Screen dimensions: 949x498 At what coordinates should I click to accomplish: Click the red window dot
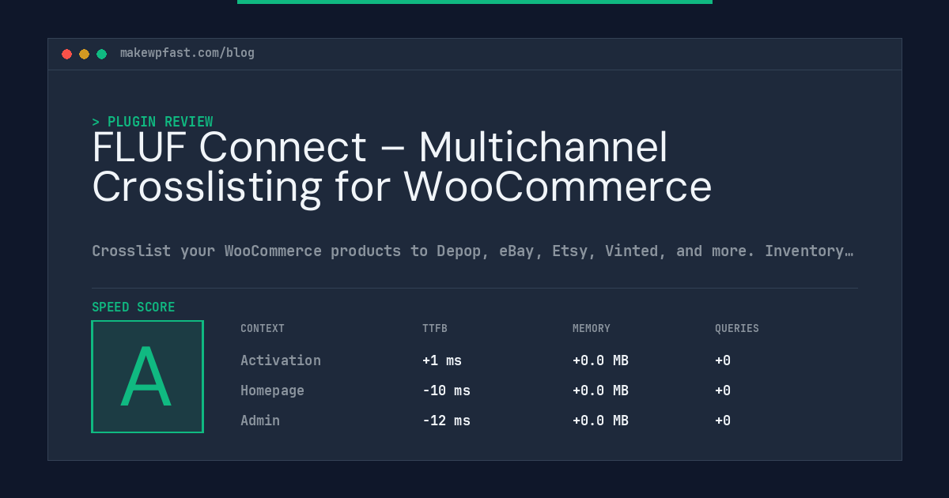coord(67,54)
